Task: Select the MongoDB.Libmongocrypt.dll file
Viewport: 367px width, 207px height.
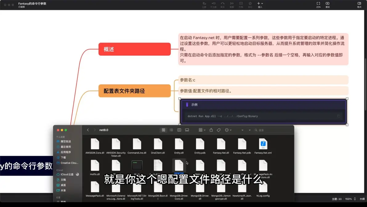Action: point(221,191)
